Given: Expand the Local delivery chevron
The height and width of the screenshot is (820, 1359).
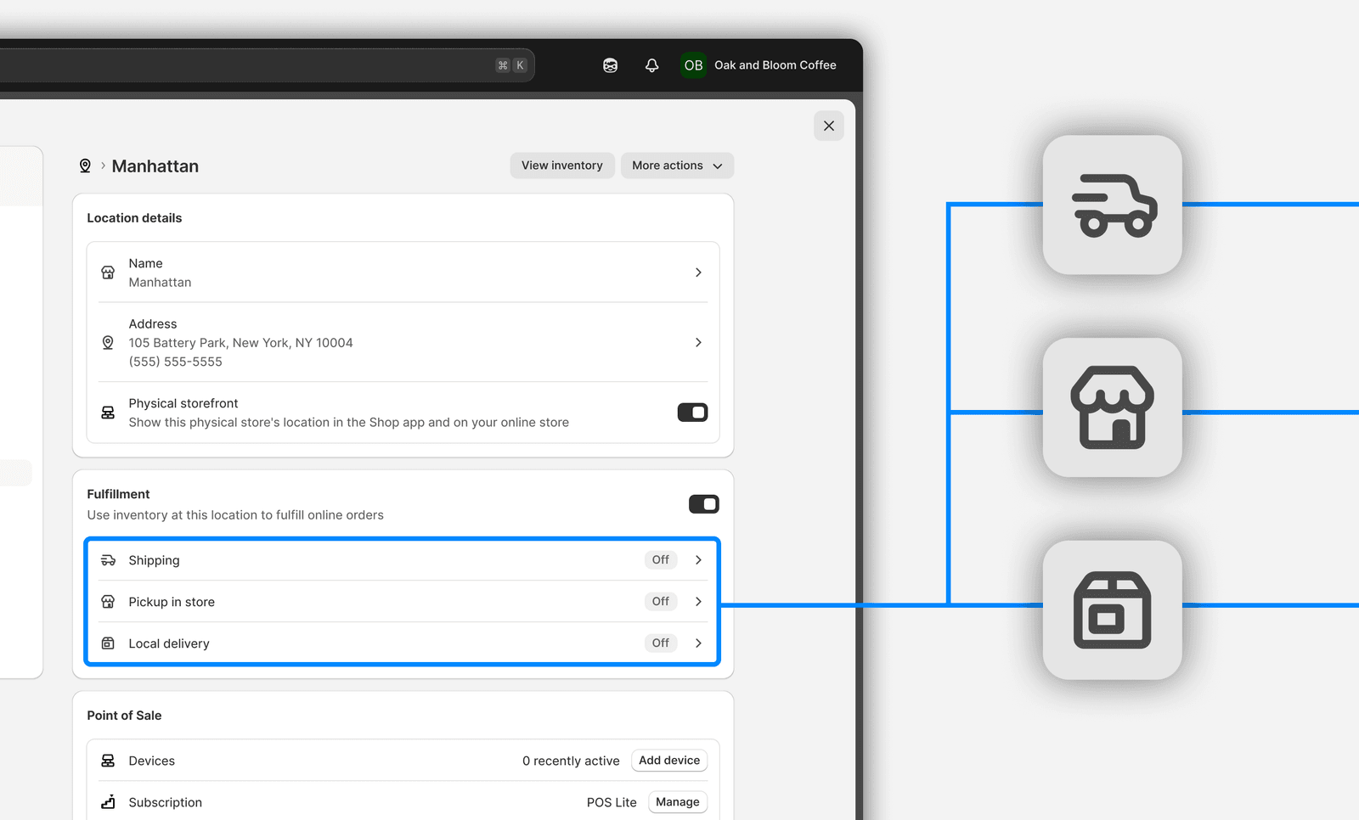Looking at the screenshot, I should point(698,643).
